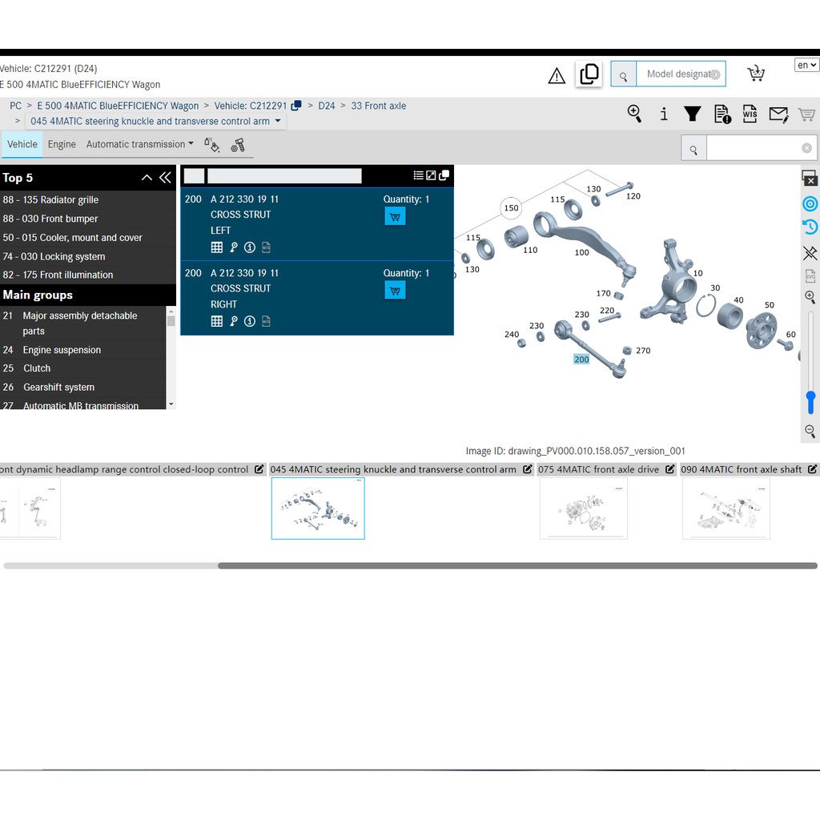Click the key icon for CROSS STRUT RIGHT
This screenshot has width=820, height=820.
coord(234,321)
